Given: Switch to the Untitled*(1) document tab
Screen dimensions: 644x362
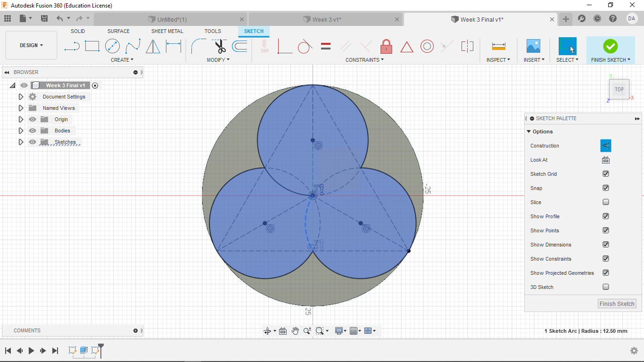Looking at the screenshot, I should (170, 19).
